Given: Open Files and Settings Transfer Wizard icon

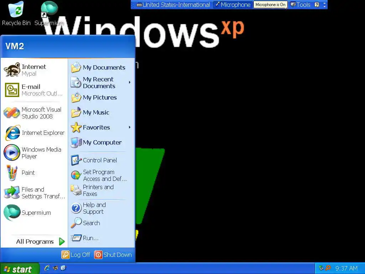Looking at the screenshot, I should tap(12, 192).
